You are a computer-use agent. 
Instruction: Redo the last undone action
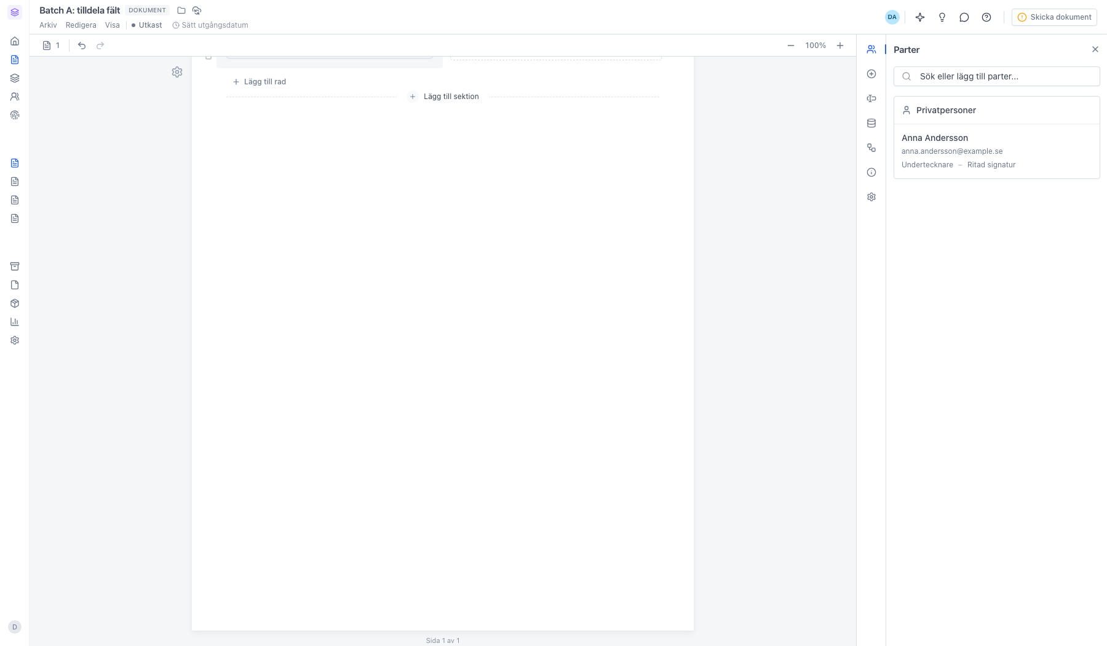100,46
